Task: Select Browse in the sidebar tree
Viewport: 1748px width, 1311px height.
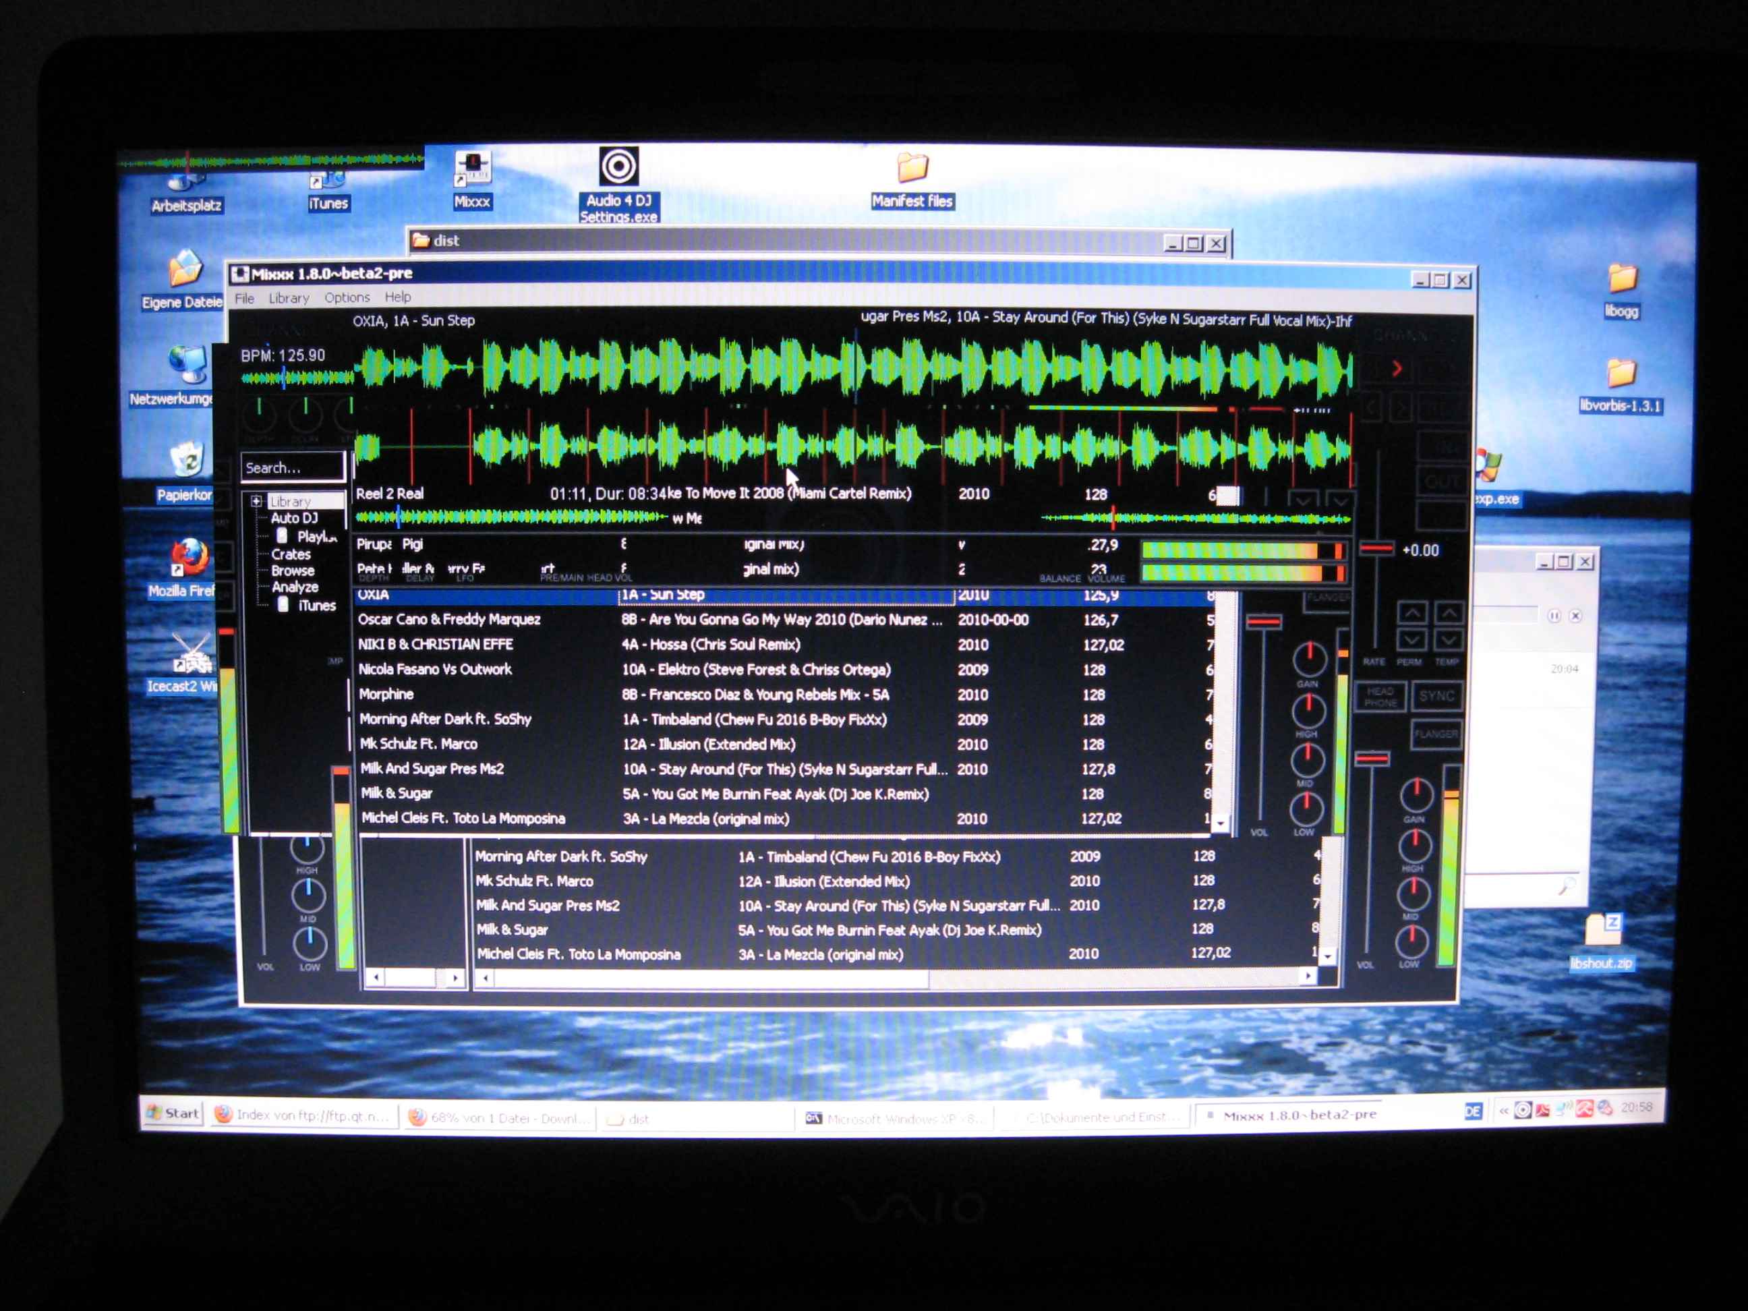Action: 293,571
